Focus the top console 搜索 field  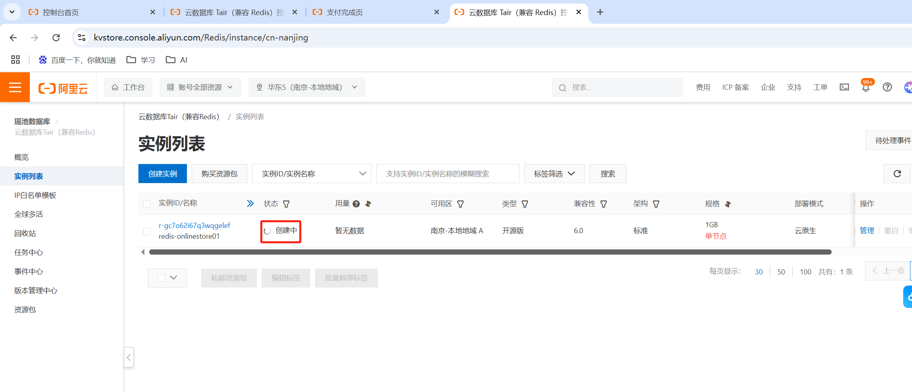pos(617,87)
